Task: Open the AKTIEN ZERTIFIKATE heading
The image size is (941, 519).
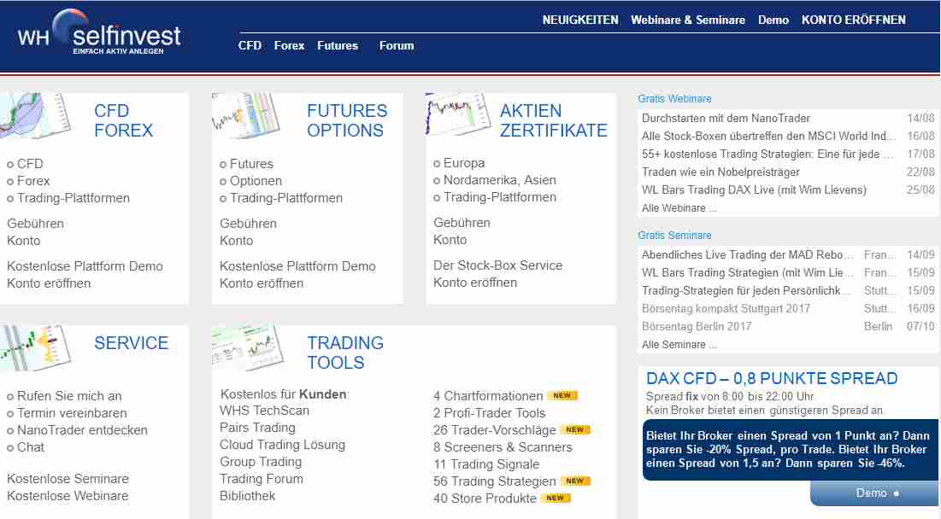Action: (x=553, y=120)
